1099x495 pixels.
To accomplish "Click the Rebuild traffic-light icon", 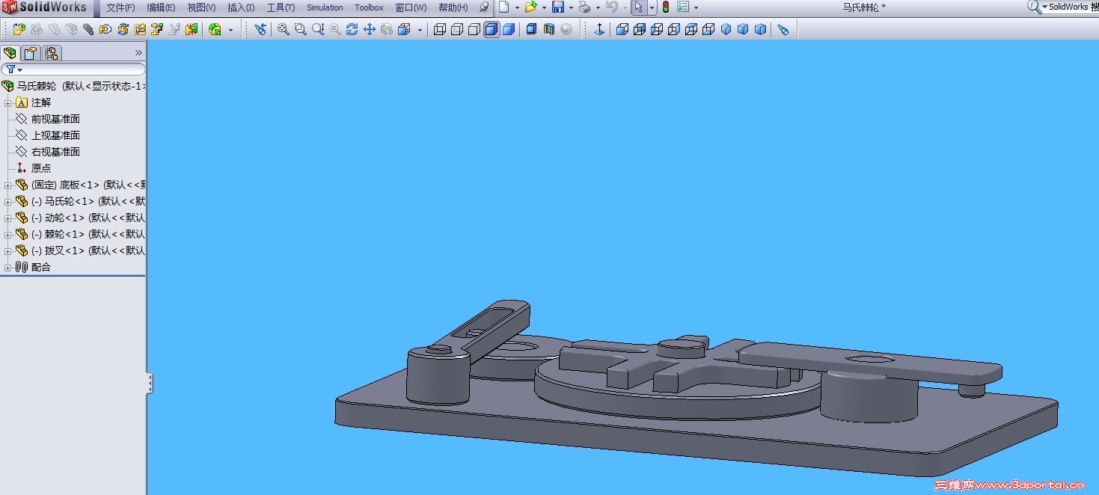I will (x=665, y=7).
